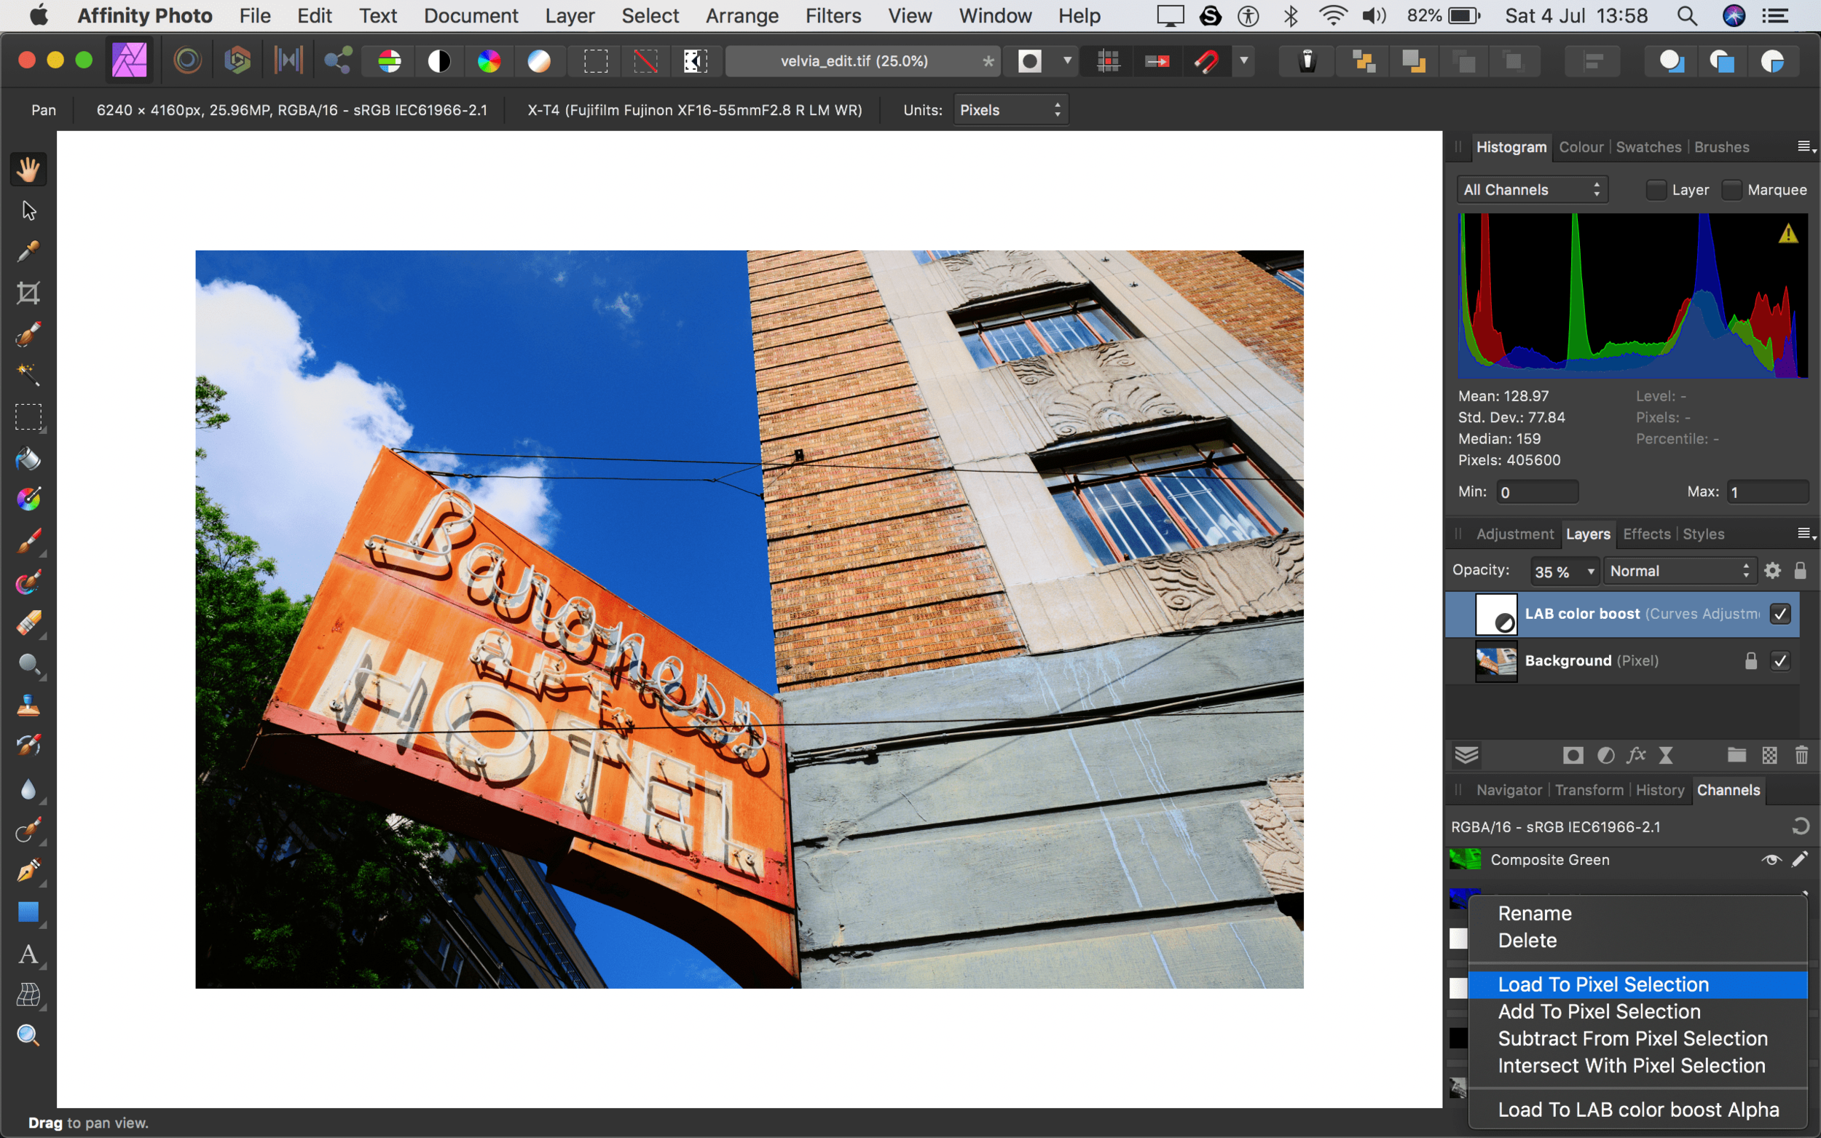The image size is (1821, 1138).
Task: Choose Load To Pixel Selection menu entry
Action: (1602, 984)
